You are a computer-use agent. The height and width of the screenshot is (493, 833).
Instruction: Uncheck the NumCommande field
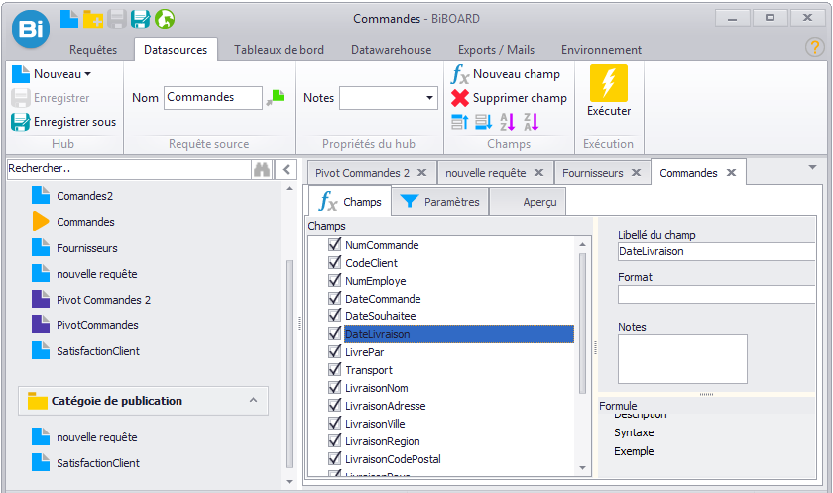(x=335, y=244)
